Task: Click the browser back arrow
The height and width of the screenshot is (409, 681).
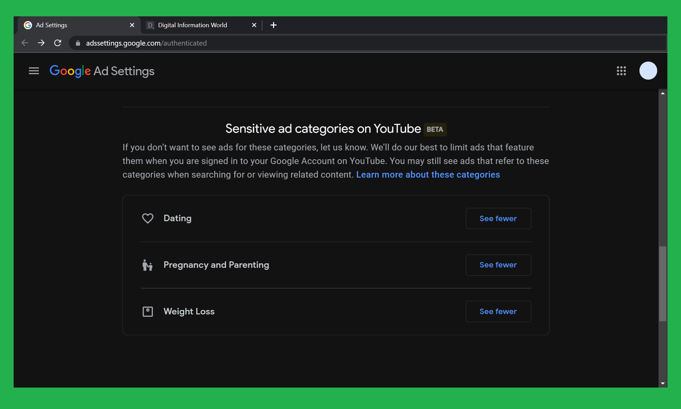Action: click(25, 43)
